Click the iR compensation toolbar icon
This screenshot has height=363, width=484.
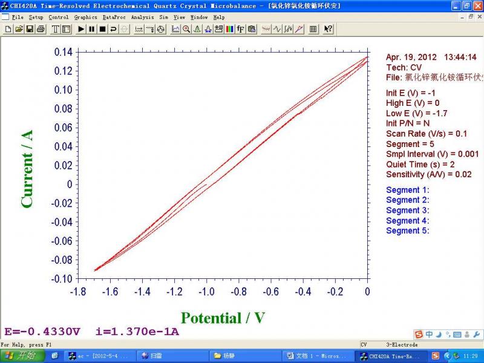coord(139,29)
